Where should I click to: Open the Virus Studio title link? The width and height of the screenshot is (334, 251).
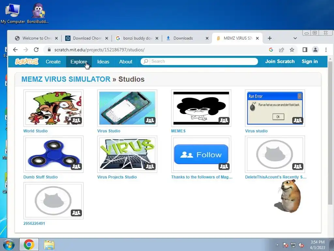click(109, 131)
